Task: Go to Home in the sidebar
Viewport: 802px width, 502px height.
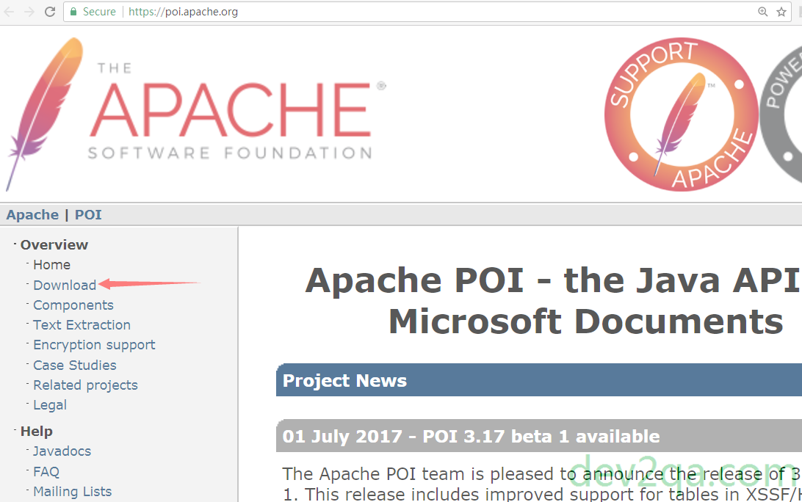Action: click(51, 265)
